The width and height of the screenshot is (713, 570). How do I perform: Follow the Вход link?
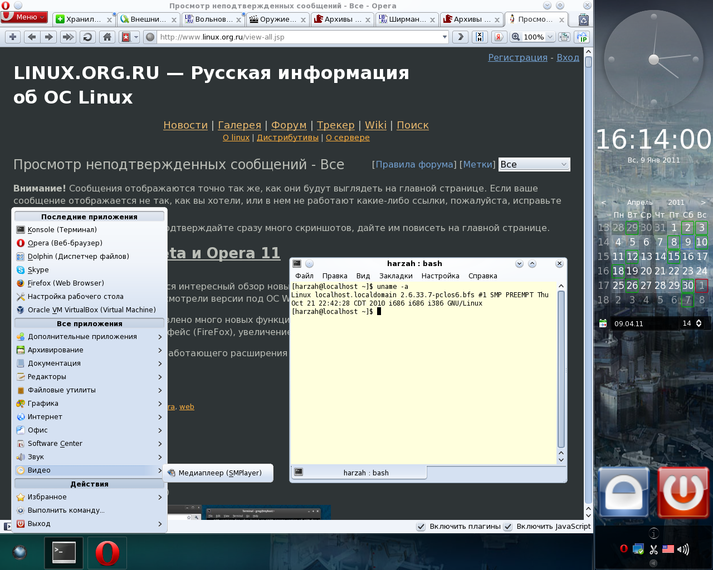point(568,57)
